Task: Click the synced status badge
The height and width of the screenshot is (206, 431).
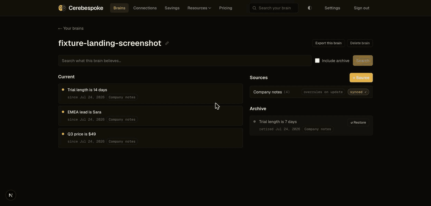Action: pyautogui.click(x=358, y=92)
